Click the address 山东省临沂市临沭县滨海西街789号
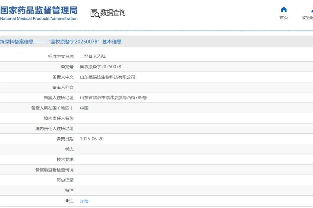 tap(113, 98)
